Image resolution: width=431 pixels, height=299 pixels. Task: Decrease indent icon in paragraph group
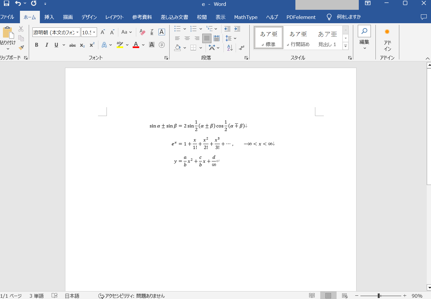click(x=227, y=29)
